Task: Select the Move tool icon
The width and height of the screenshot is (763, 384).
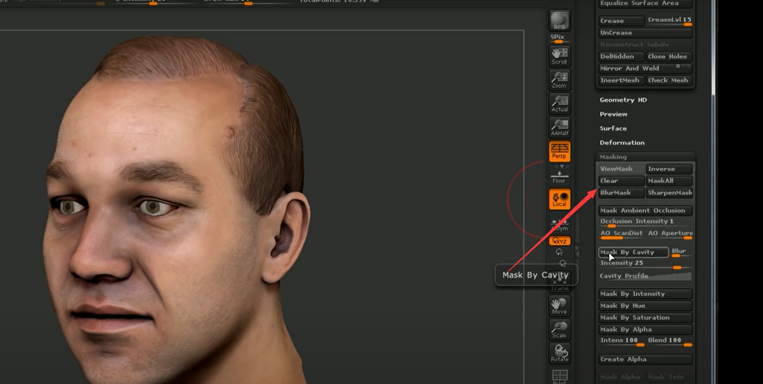Action: 559,305
